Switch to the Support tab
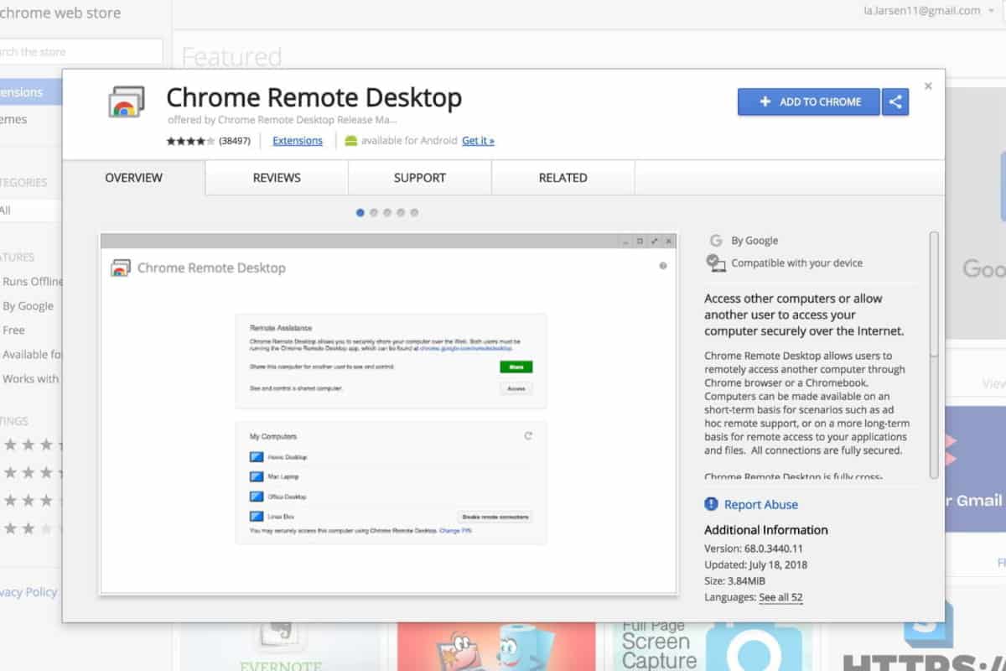This screenshot has width=1006, height=671. (x=420, y=178)
